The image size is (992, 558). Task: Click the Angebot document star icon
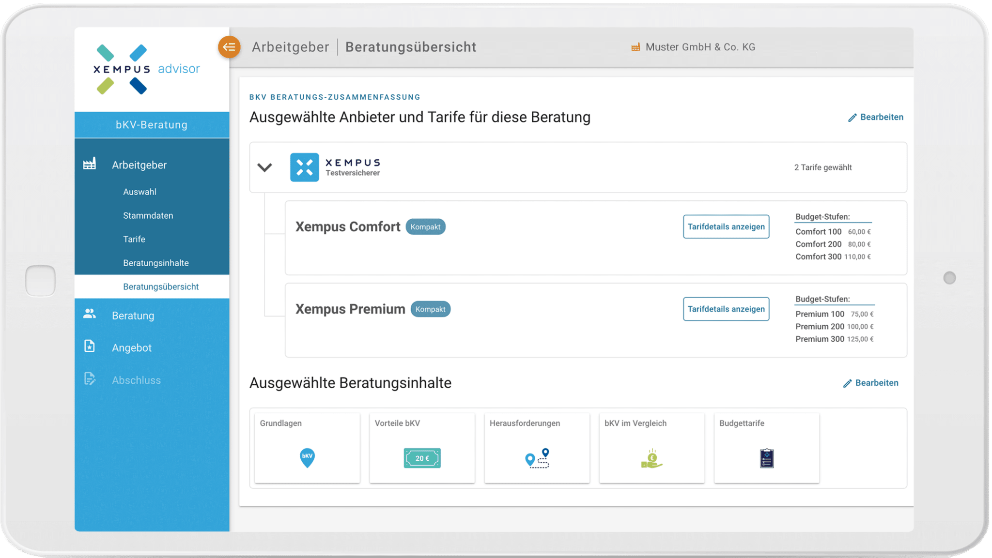tap(90, 347)
